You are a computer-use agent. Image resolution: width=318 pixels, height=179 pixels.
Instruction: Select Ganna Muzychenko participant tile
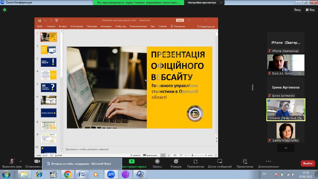pos(286,132)
